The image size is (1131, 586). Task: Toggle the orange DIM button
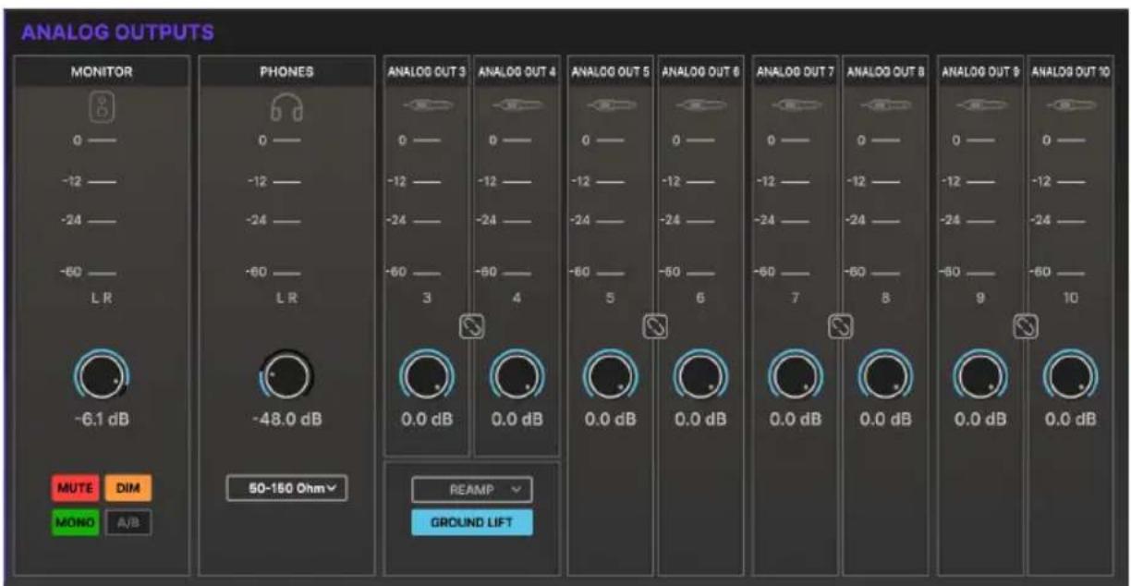128,487
